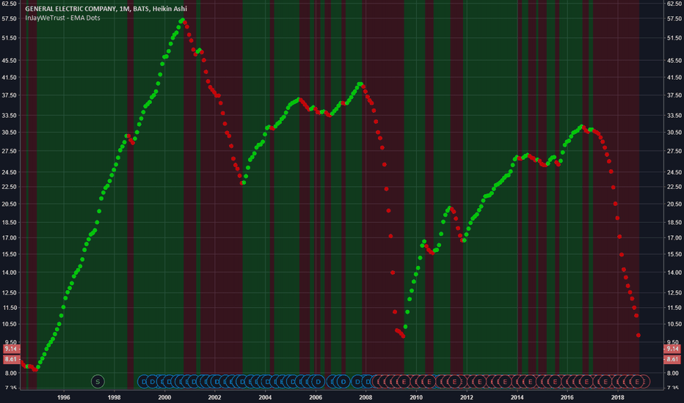Click the 2012 year label on time axis
The width and height of the screenshot is (684, 403).
(466, 397)
